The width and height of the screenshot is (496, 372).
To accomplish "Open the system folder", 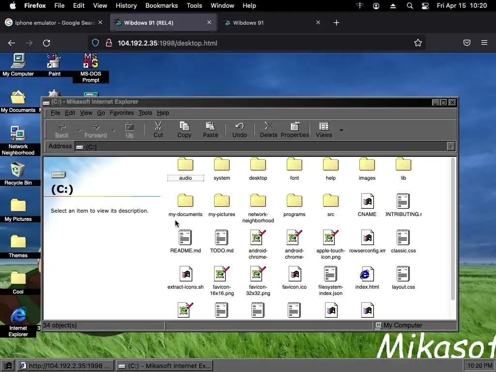I will (221, 169).
